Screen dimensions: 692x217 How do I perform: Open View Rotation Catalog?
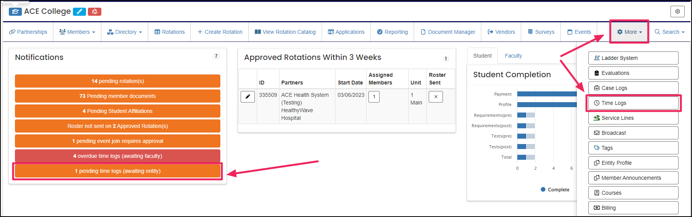click(x=285, y=32)
